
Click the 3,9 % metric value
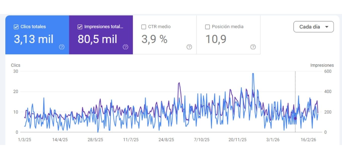point(154,39)
